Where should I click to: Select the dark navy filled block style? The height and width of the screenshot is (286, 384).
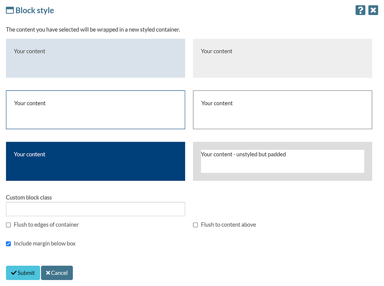point(96,161)
